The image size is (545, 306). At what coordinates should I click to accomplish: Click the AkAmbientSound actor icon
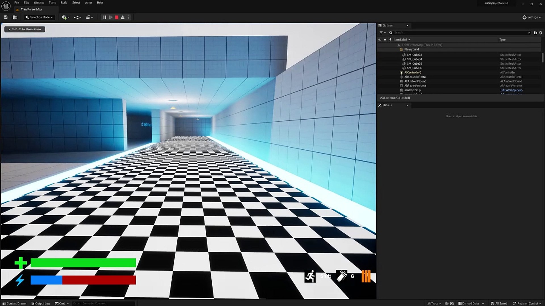401,81
